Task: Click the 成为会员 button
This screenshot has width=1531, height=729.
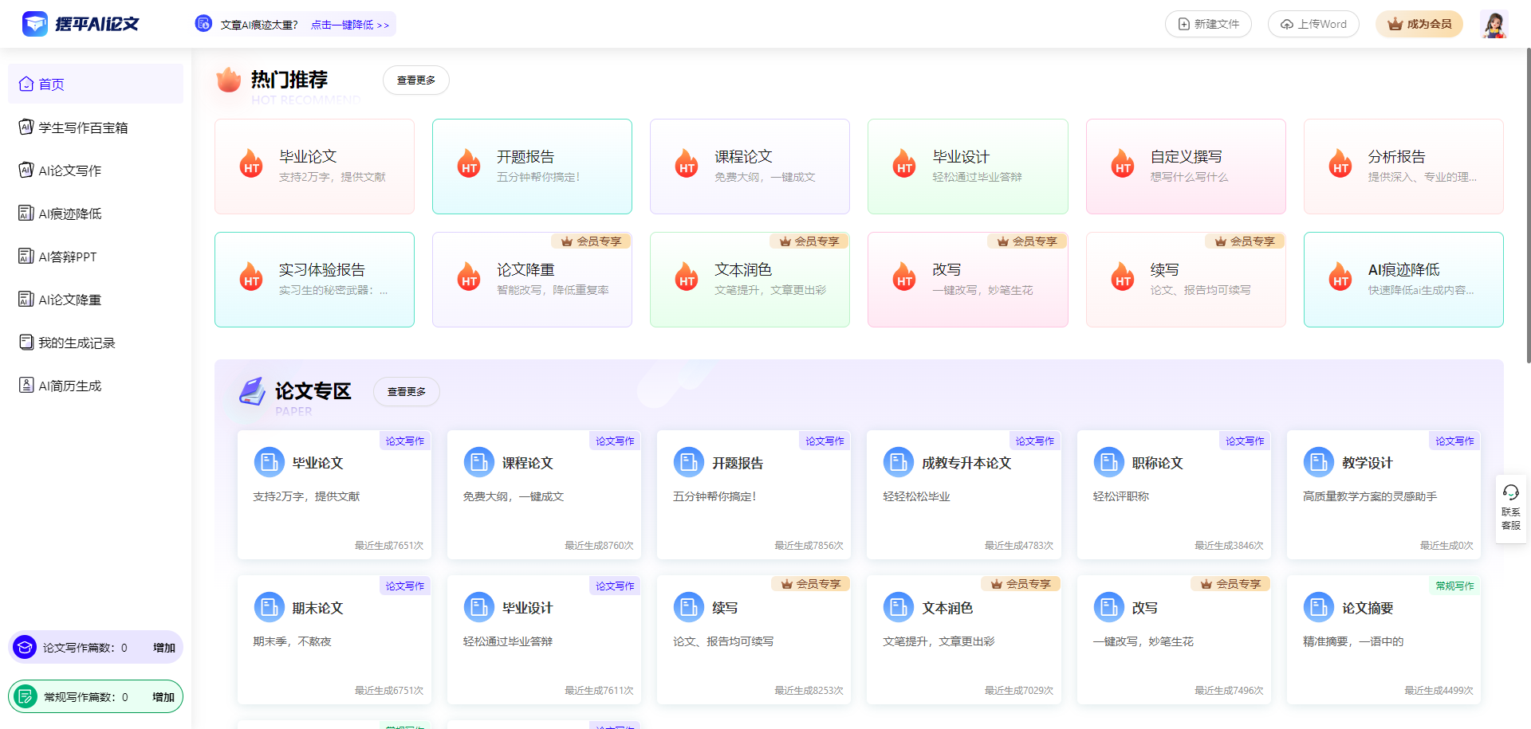Action: click(x=1419, y=23)
